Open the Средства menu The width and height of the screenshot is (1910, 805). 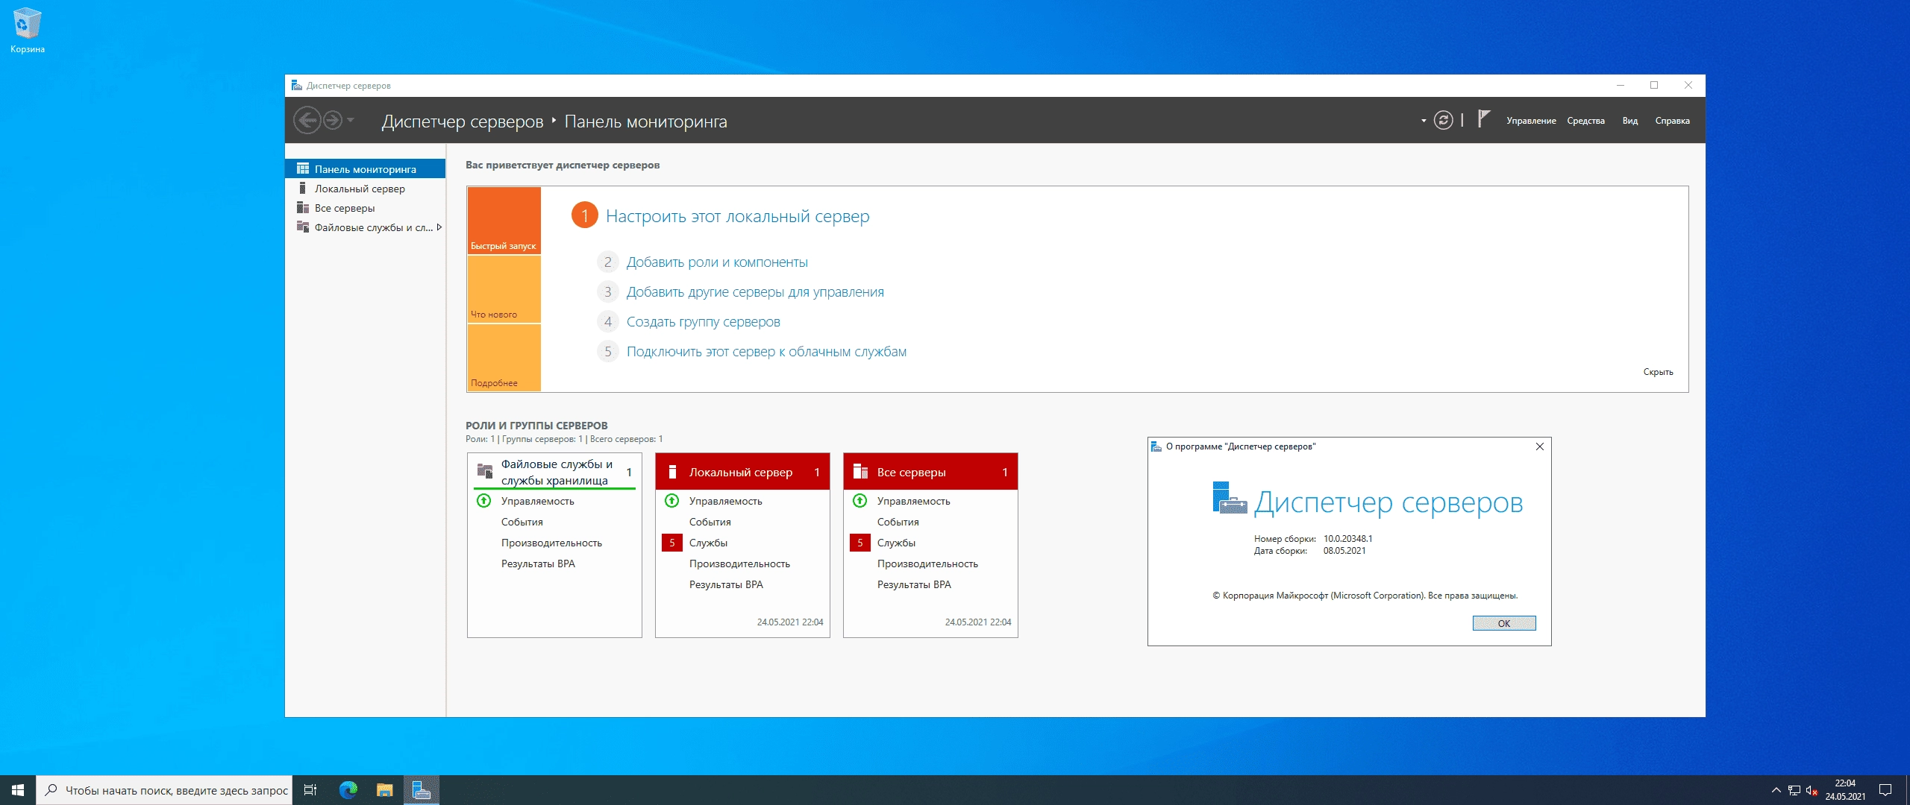click(x=1585, y=121)
